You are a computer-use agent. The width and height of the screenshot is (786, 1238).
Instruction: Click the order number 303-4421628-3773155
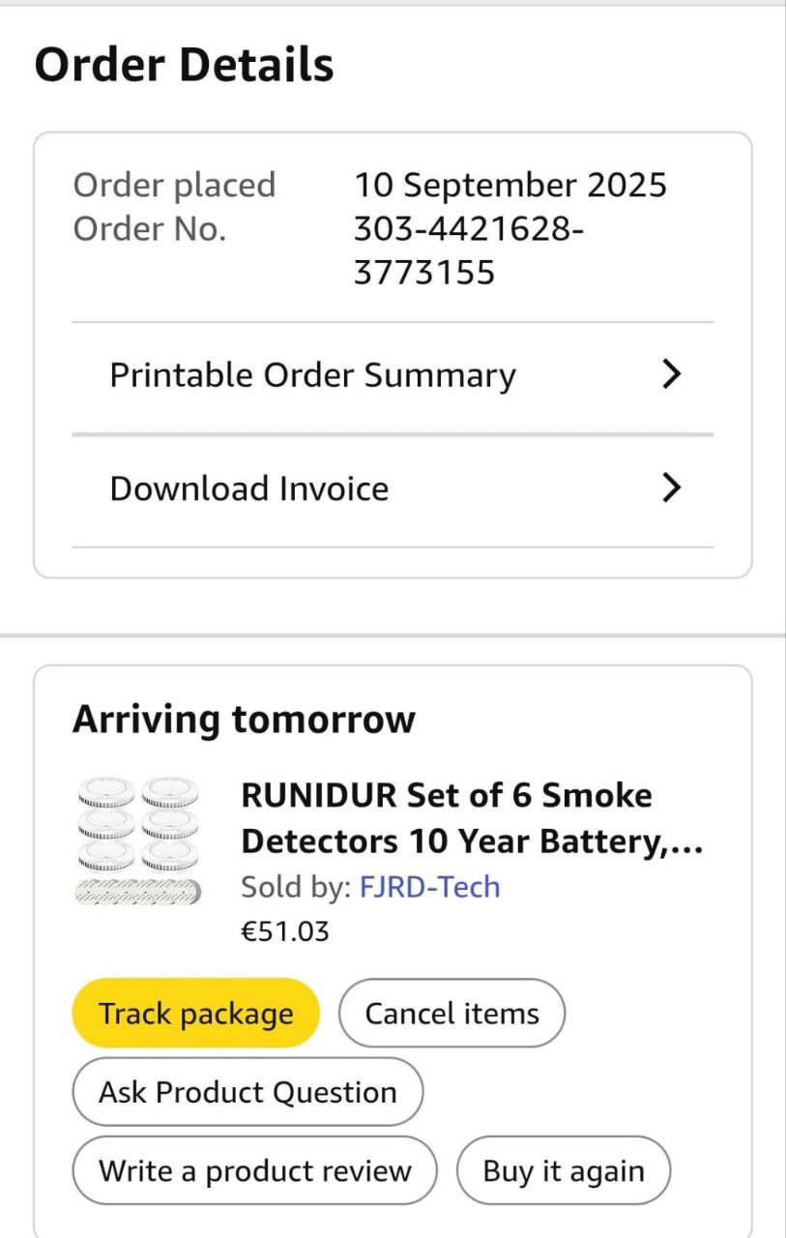click(468, 251)
